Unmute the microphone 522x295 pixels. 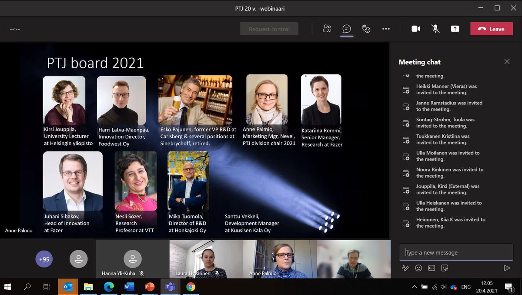[435, 29]
